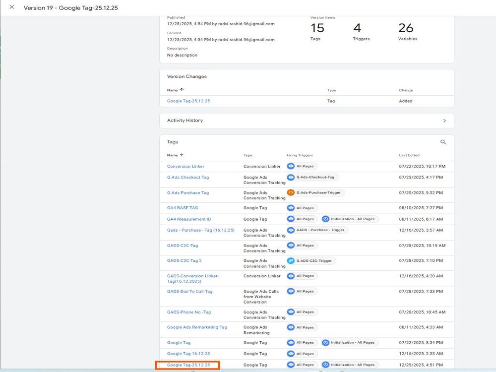Open the G.Ads Purchase Tag
The width and height of the screenshot is (496, 372).
(188, 192)
